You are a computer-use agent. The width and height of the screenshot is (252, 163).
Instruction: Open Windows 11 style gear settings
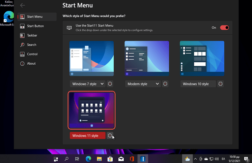pos(110,136)
